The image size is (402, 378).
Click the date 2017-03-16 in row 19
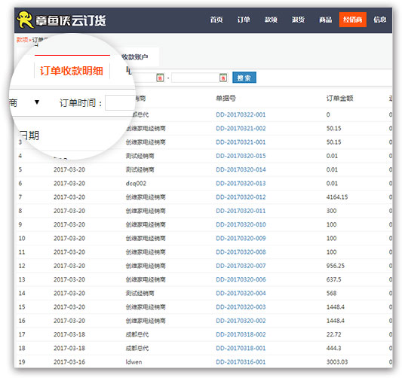(x=69, y=362)
